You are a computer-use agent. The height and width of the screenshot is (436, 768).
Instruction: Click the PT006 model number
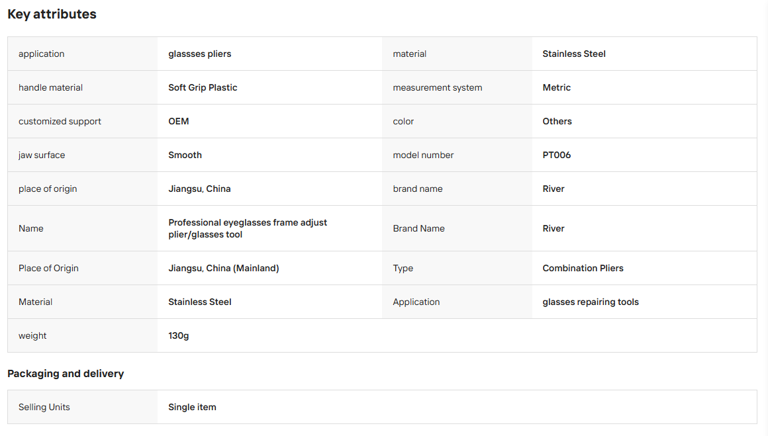(556, 155)
